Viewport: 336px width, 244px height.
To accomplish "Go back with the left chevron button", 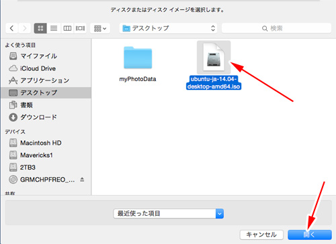I will point(12,28).
